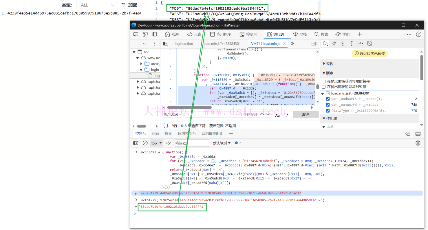Click the step over debugger icon
The image size is (428, 230).
click(334, 43)
